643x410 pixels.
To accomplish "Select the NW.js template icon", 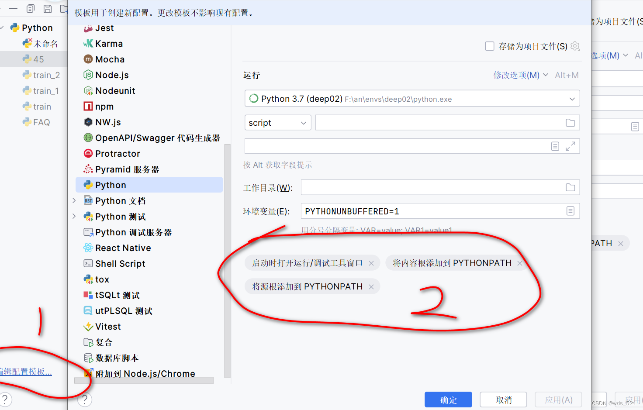I will point(88,122).
